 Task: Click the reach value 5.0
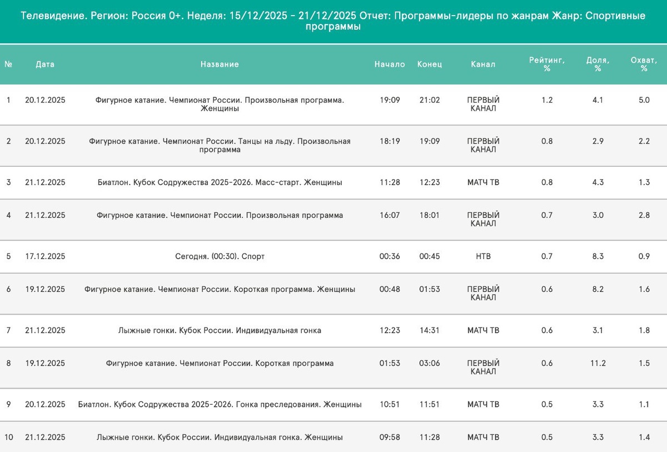[x=644, y=100]
